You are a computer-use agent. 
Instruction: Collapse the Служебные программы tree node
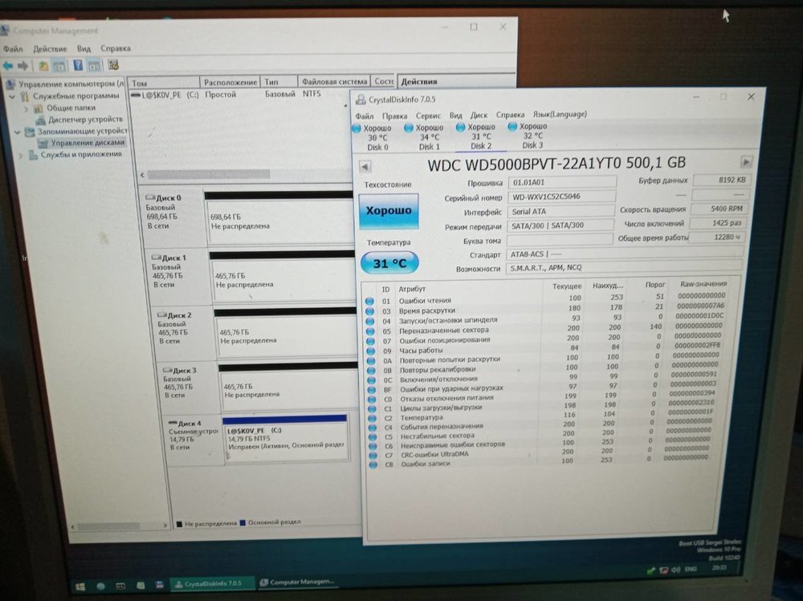click(x=14, y=96)
